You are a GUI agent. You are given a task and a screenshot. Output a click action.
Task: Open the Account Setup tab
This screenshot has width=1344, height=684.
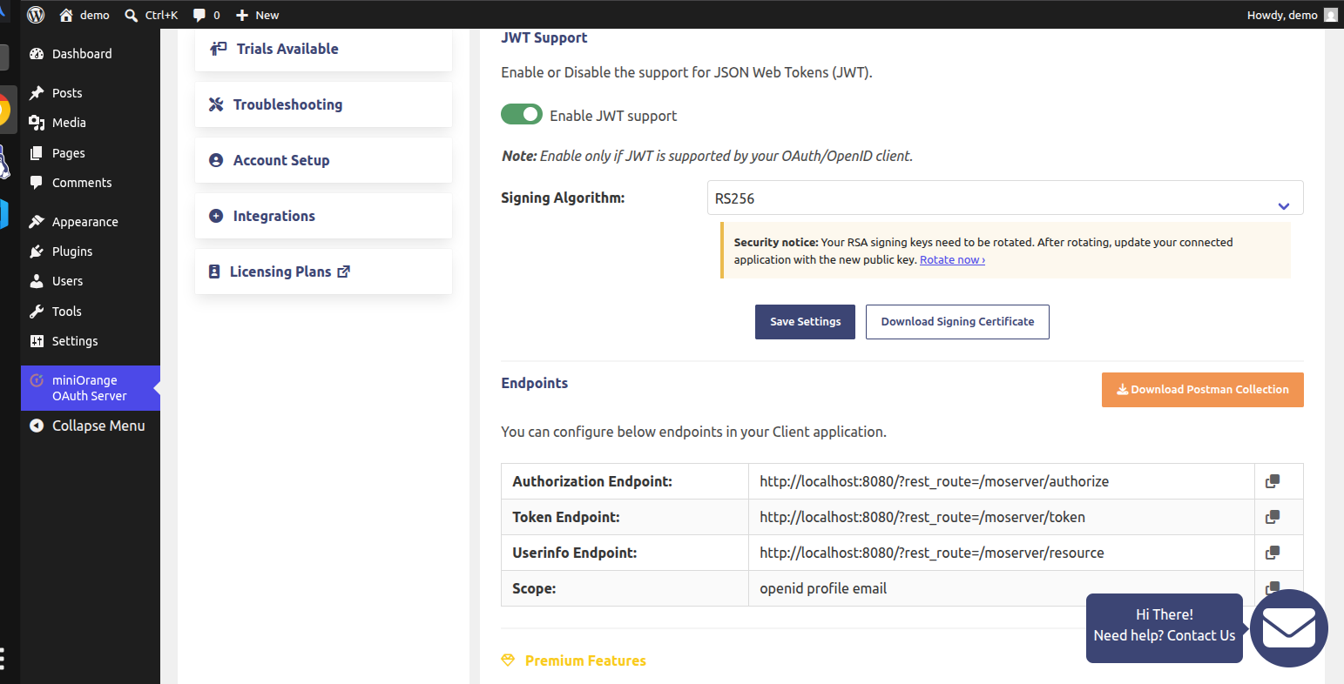[x=323, y=160]
